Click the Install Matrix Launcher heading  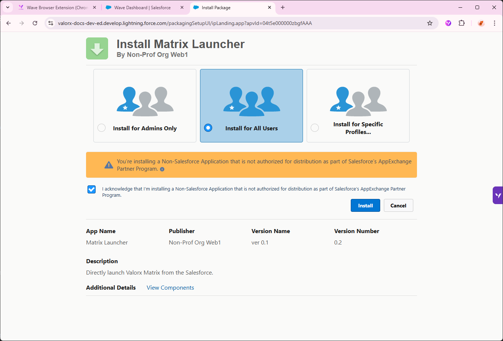pyautogui.click(x=181, y=44)
